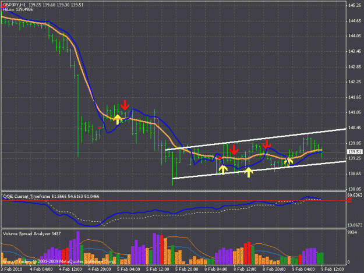The image size is (364, 273).
Task: Click the 142.85 price axis label
Action: pyautogui.click(x=355, y=67)
